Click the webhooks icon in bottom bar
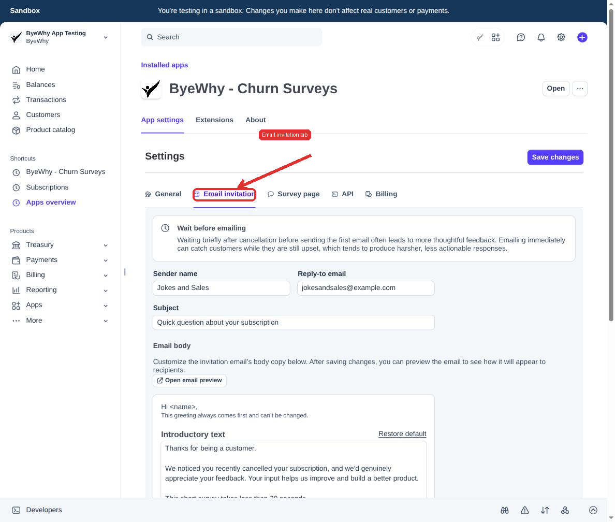 coord(565,510)
